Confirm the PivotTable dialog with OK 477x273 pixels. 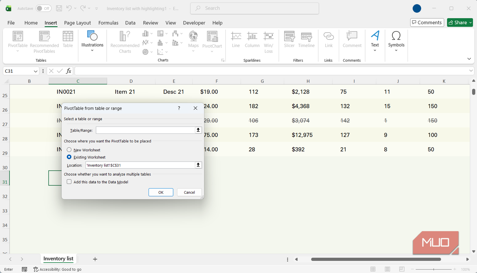161,192
